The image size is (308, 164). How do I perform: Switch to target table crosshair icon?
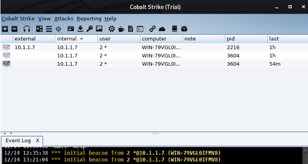coord(58,29)
